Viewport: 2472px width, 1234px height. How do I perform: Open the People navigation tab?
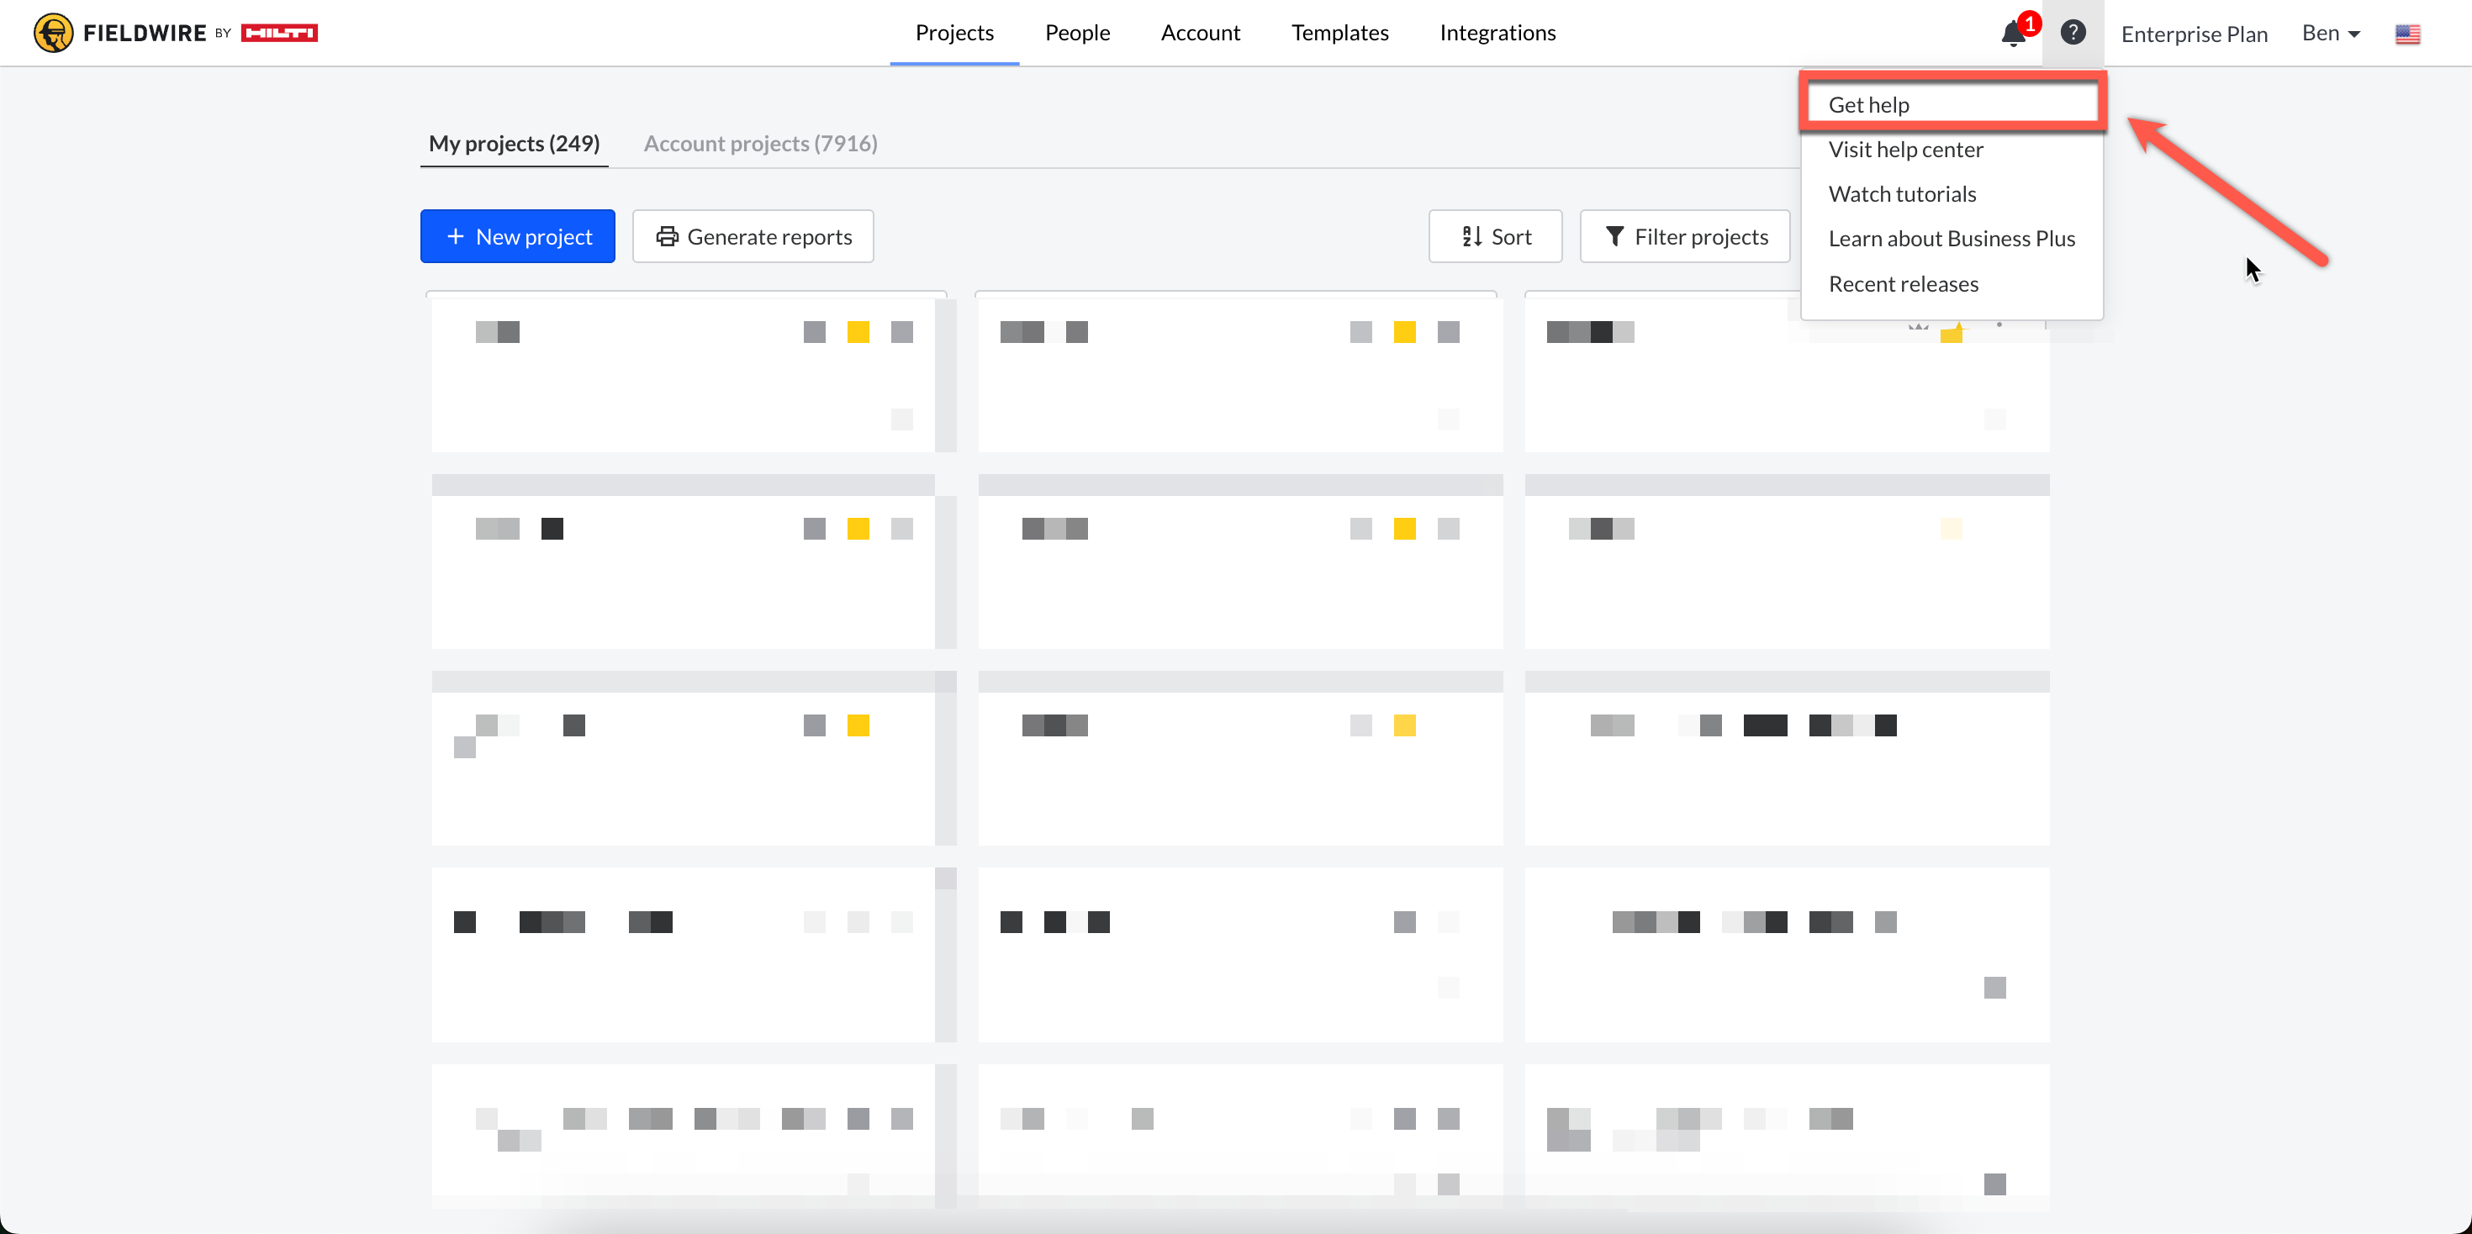pyautogui.click(x=1077, y=33)
